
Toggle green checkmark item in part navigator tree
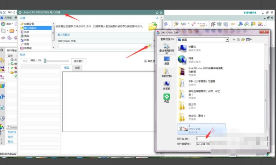tap(12, 68)
